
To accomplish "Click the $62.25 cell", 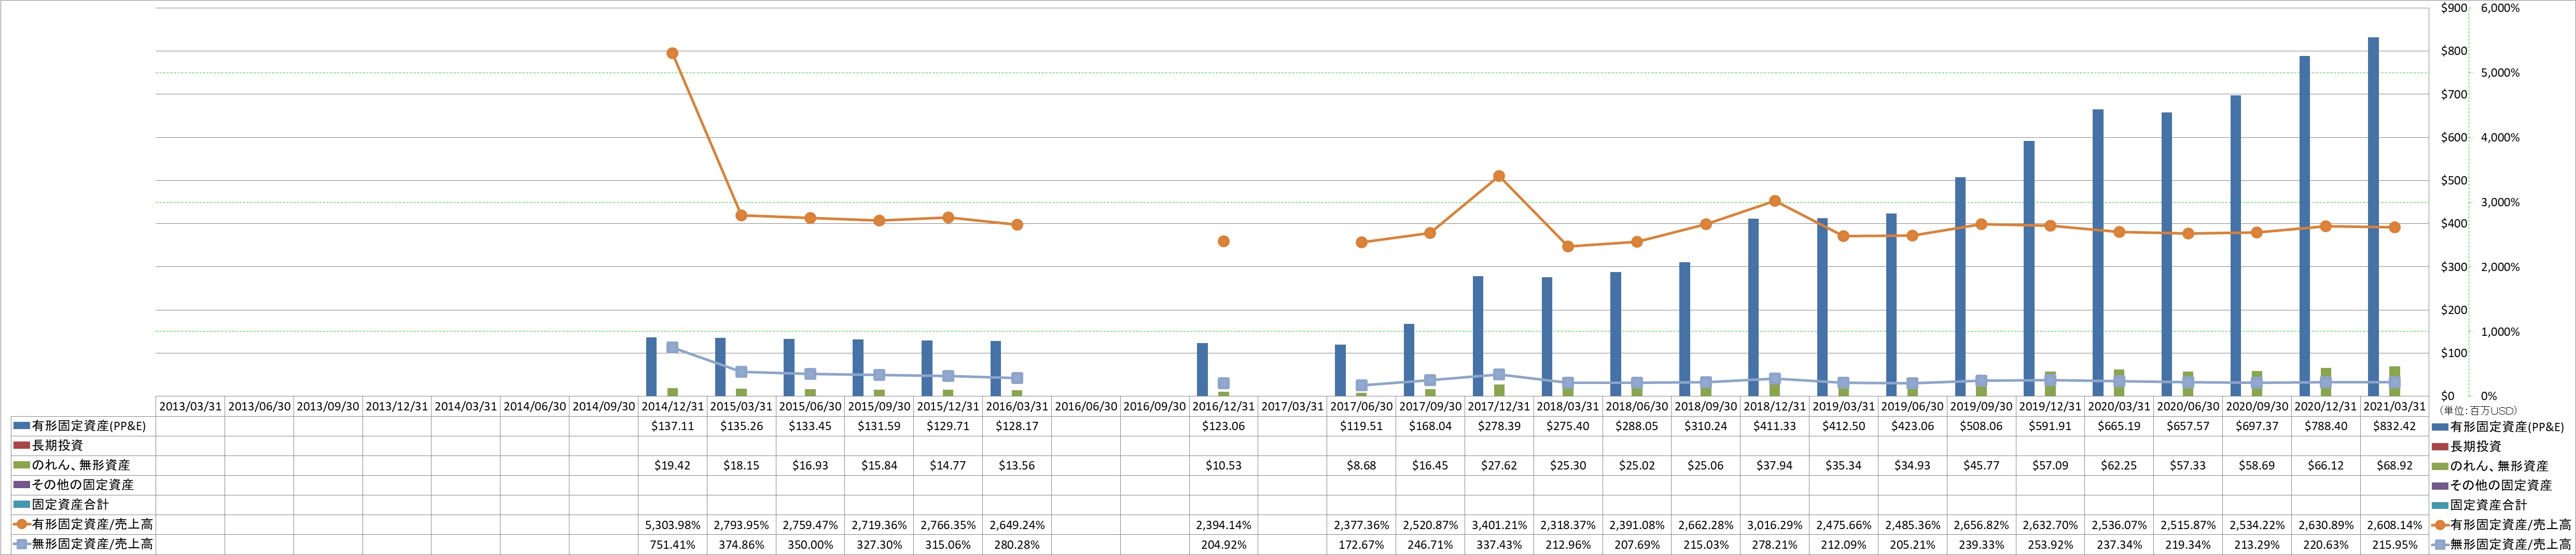I will [x=2119, y=465].
